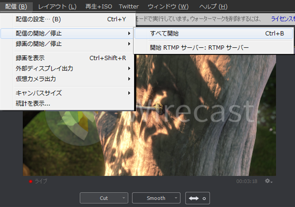The image size is (295, 207).
Task: Open the Cut transition dropdown arrow
Action: tap(124, 198)
